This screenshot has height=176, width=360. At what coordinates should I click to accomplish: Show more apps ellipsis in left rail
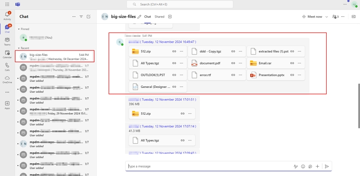coord(7,92)
